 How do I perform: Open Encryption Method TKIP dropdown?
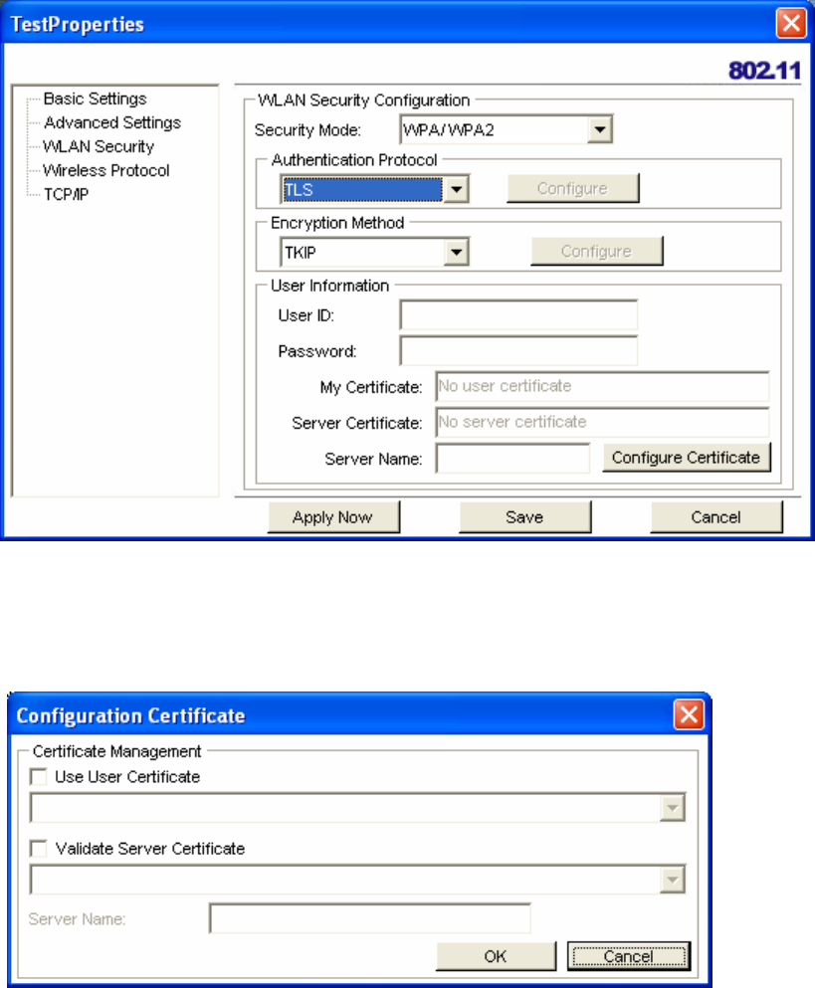(x=374, y=252)
